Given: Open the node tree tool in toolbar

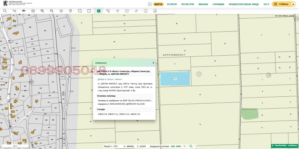Looking at the screenshot, I should click(14, 11).
